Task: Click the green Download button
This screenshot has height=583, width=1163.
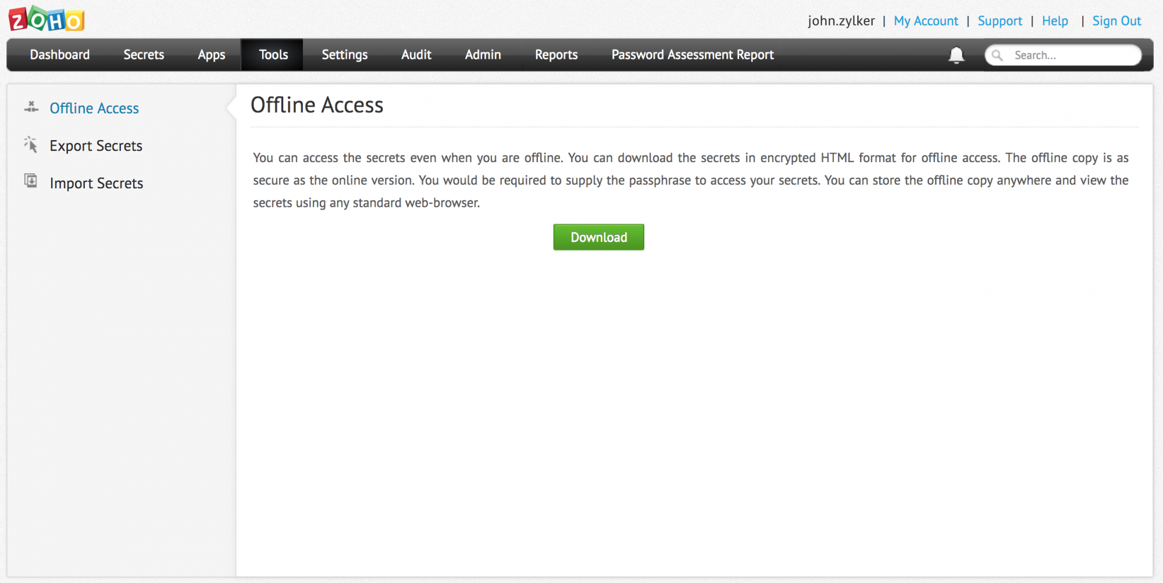Action: click(x=598, y=237)
